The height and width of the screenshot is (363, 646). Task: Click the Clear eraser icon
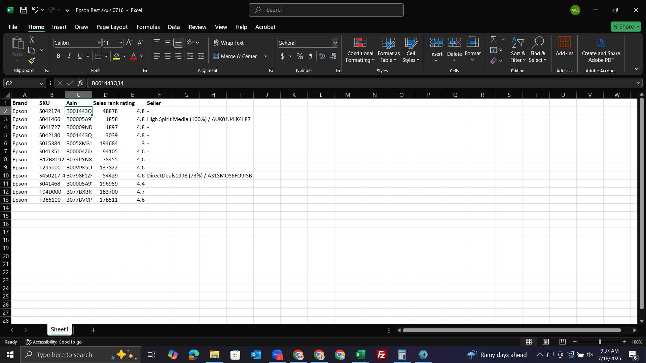(x=494, y=61)
